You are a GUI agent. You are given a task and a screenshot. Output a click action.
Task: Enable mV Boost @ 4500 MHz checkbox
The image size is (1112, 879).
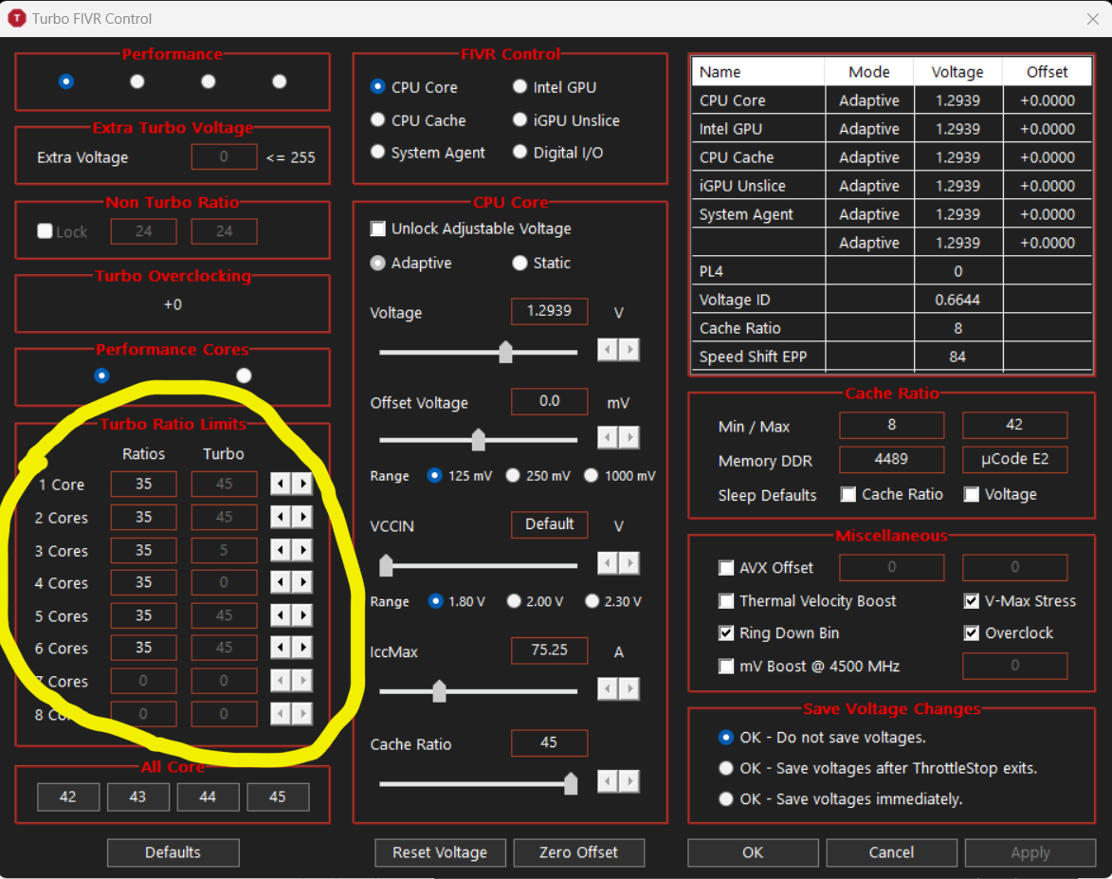point(726,667)
